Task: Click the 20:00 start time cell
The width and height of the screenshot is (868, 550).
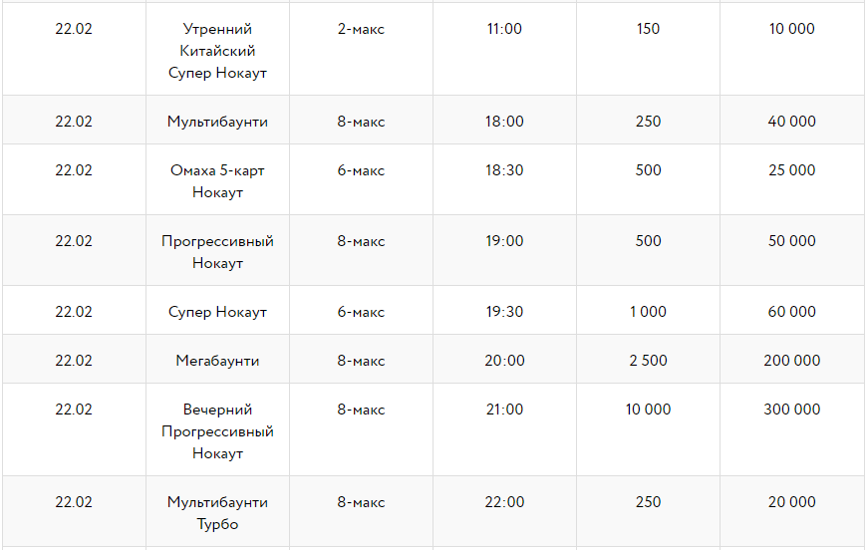Action: [504, 361]
